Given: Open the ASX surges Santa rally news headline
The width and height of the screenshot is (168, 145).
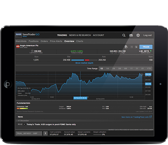Looking at the screenshot, I should coord(51,125).
